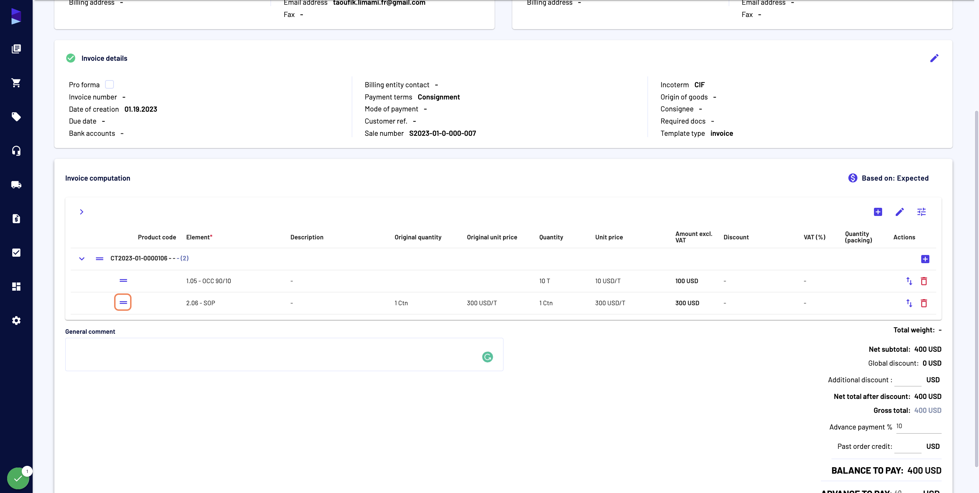Click the invoice computation pencil edit icon
Image resolution: width=979 pixels, height=493 pixels.
tap(899, 212)
